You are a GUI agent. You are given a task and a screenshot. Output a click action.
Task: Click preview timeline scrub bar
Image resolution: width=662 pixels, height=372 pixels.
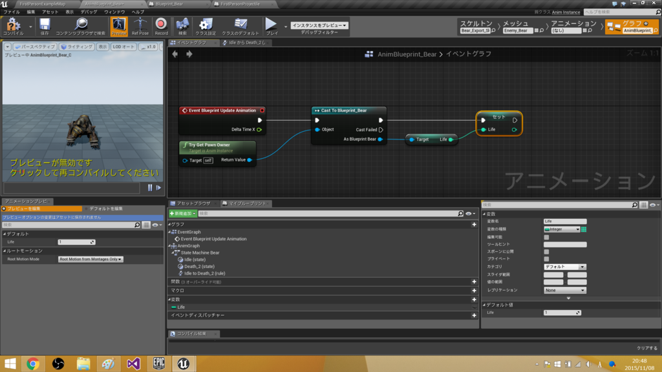pyautogui.click(x=72, y=188)
